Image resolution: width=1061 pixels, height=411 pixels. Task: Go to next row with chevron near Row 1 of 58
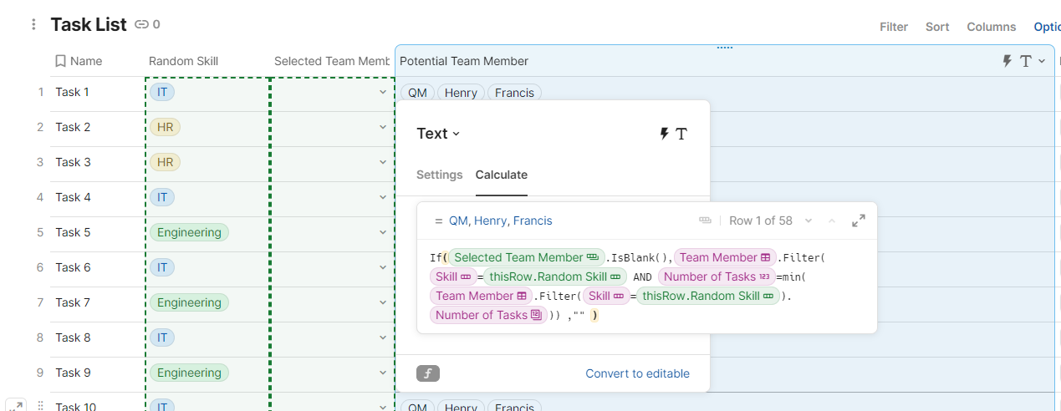(809, 221)
